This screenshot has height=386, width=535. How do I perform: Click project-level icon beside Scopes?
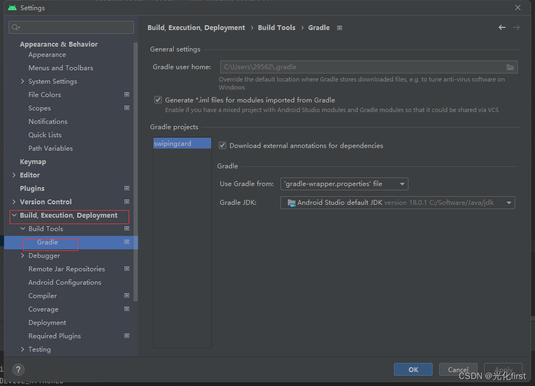(x=127, y=108)
